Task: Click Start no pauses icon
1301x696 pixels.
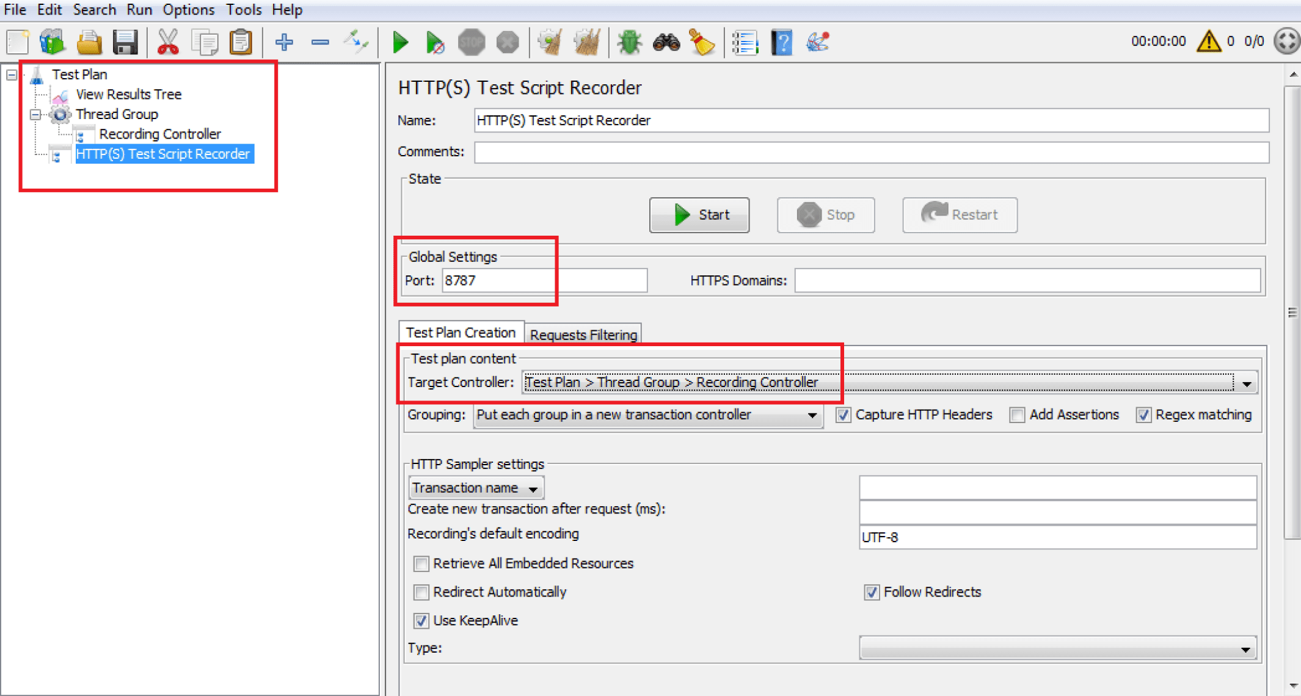Action: [x=435, y=42]
